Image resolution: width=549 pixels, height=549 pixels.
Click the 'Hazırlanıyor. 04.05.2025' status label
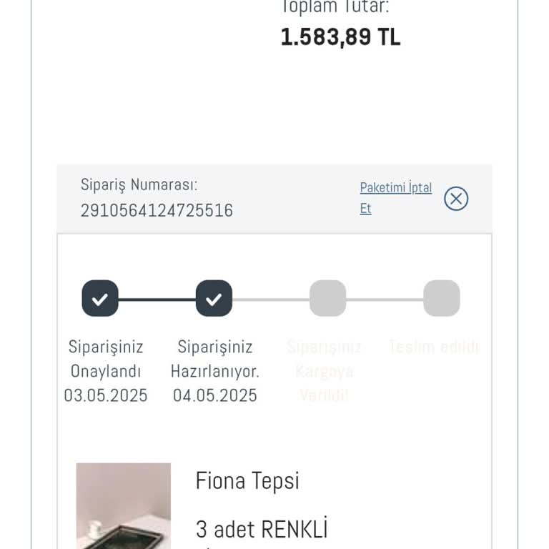tap(214, 372)
